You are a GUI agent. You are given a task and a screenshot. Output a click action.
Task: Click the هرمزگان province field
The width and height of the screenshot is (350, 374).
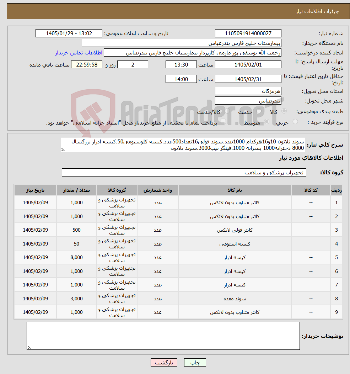[x=248, y=91]
